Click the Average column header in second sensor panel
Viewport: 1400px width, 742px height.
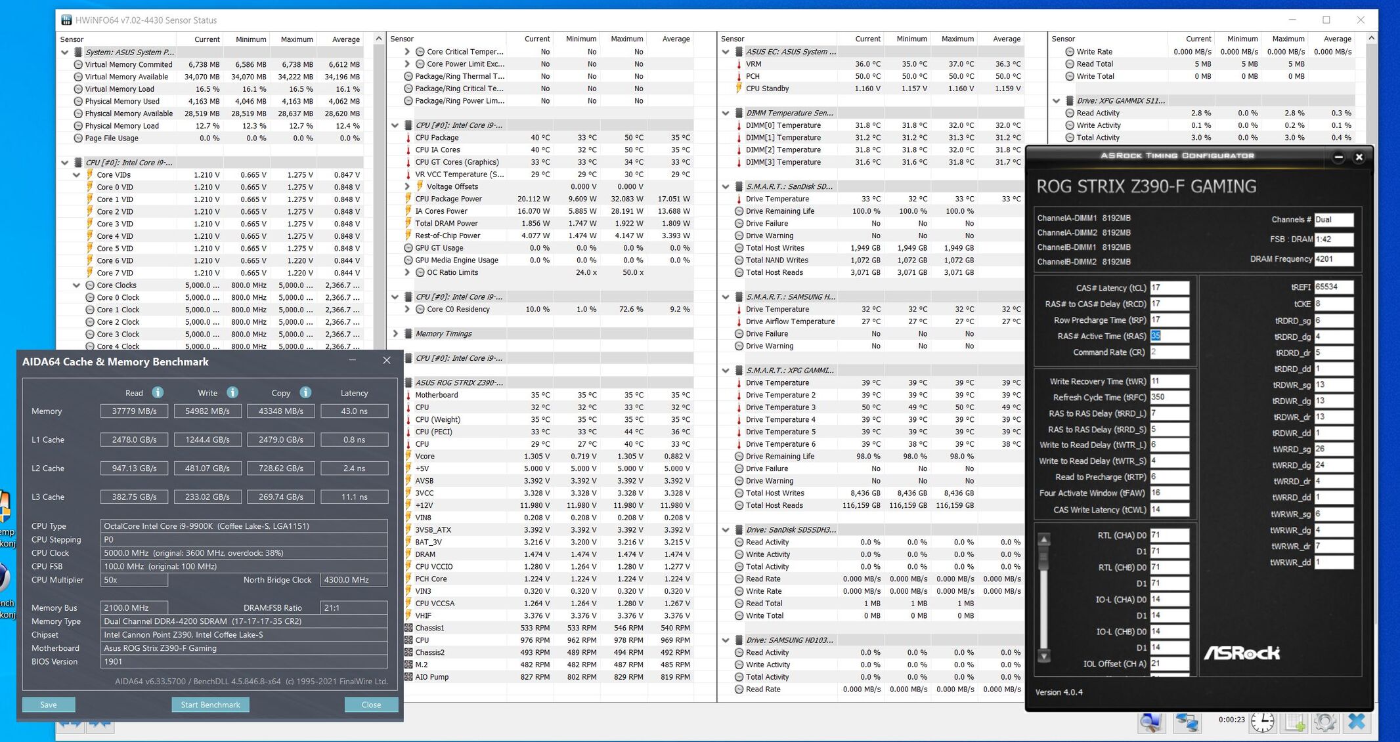[676, 39]
